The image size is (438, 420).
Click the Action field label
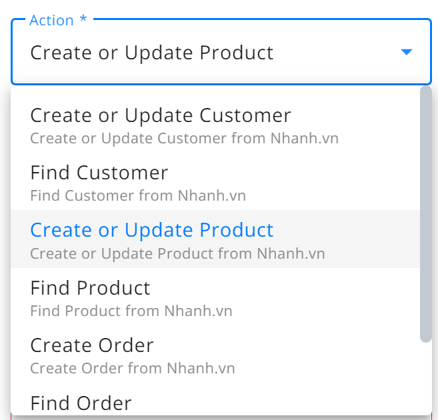pyautogui.click(x=52, y=21)
